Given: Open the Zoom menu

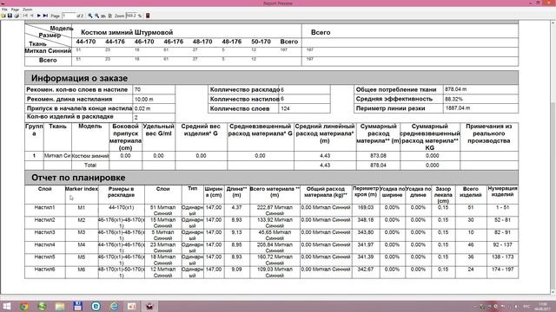Looking at the screenshot, I should [x=27, y=10].
